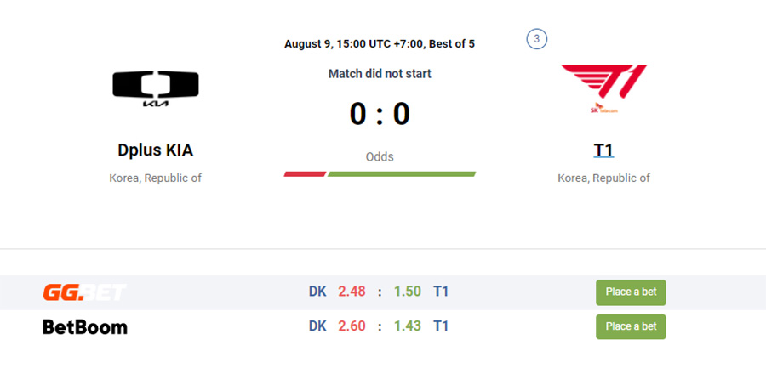The image size is (766, 368).
Task: Click Korea, Republic of under T1
Action: [x=603, y=178]
